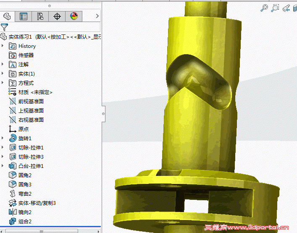Screen dimensions: 297x233
Task: Switch to the ConfigurationManager tab
Action: pos(40,16)
